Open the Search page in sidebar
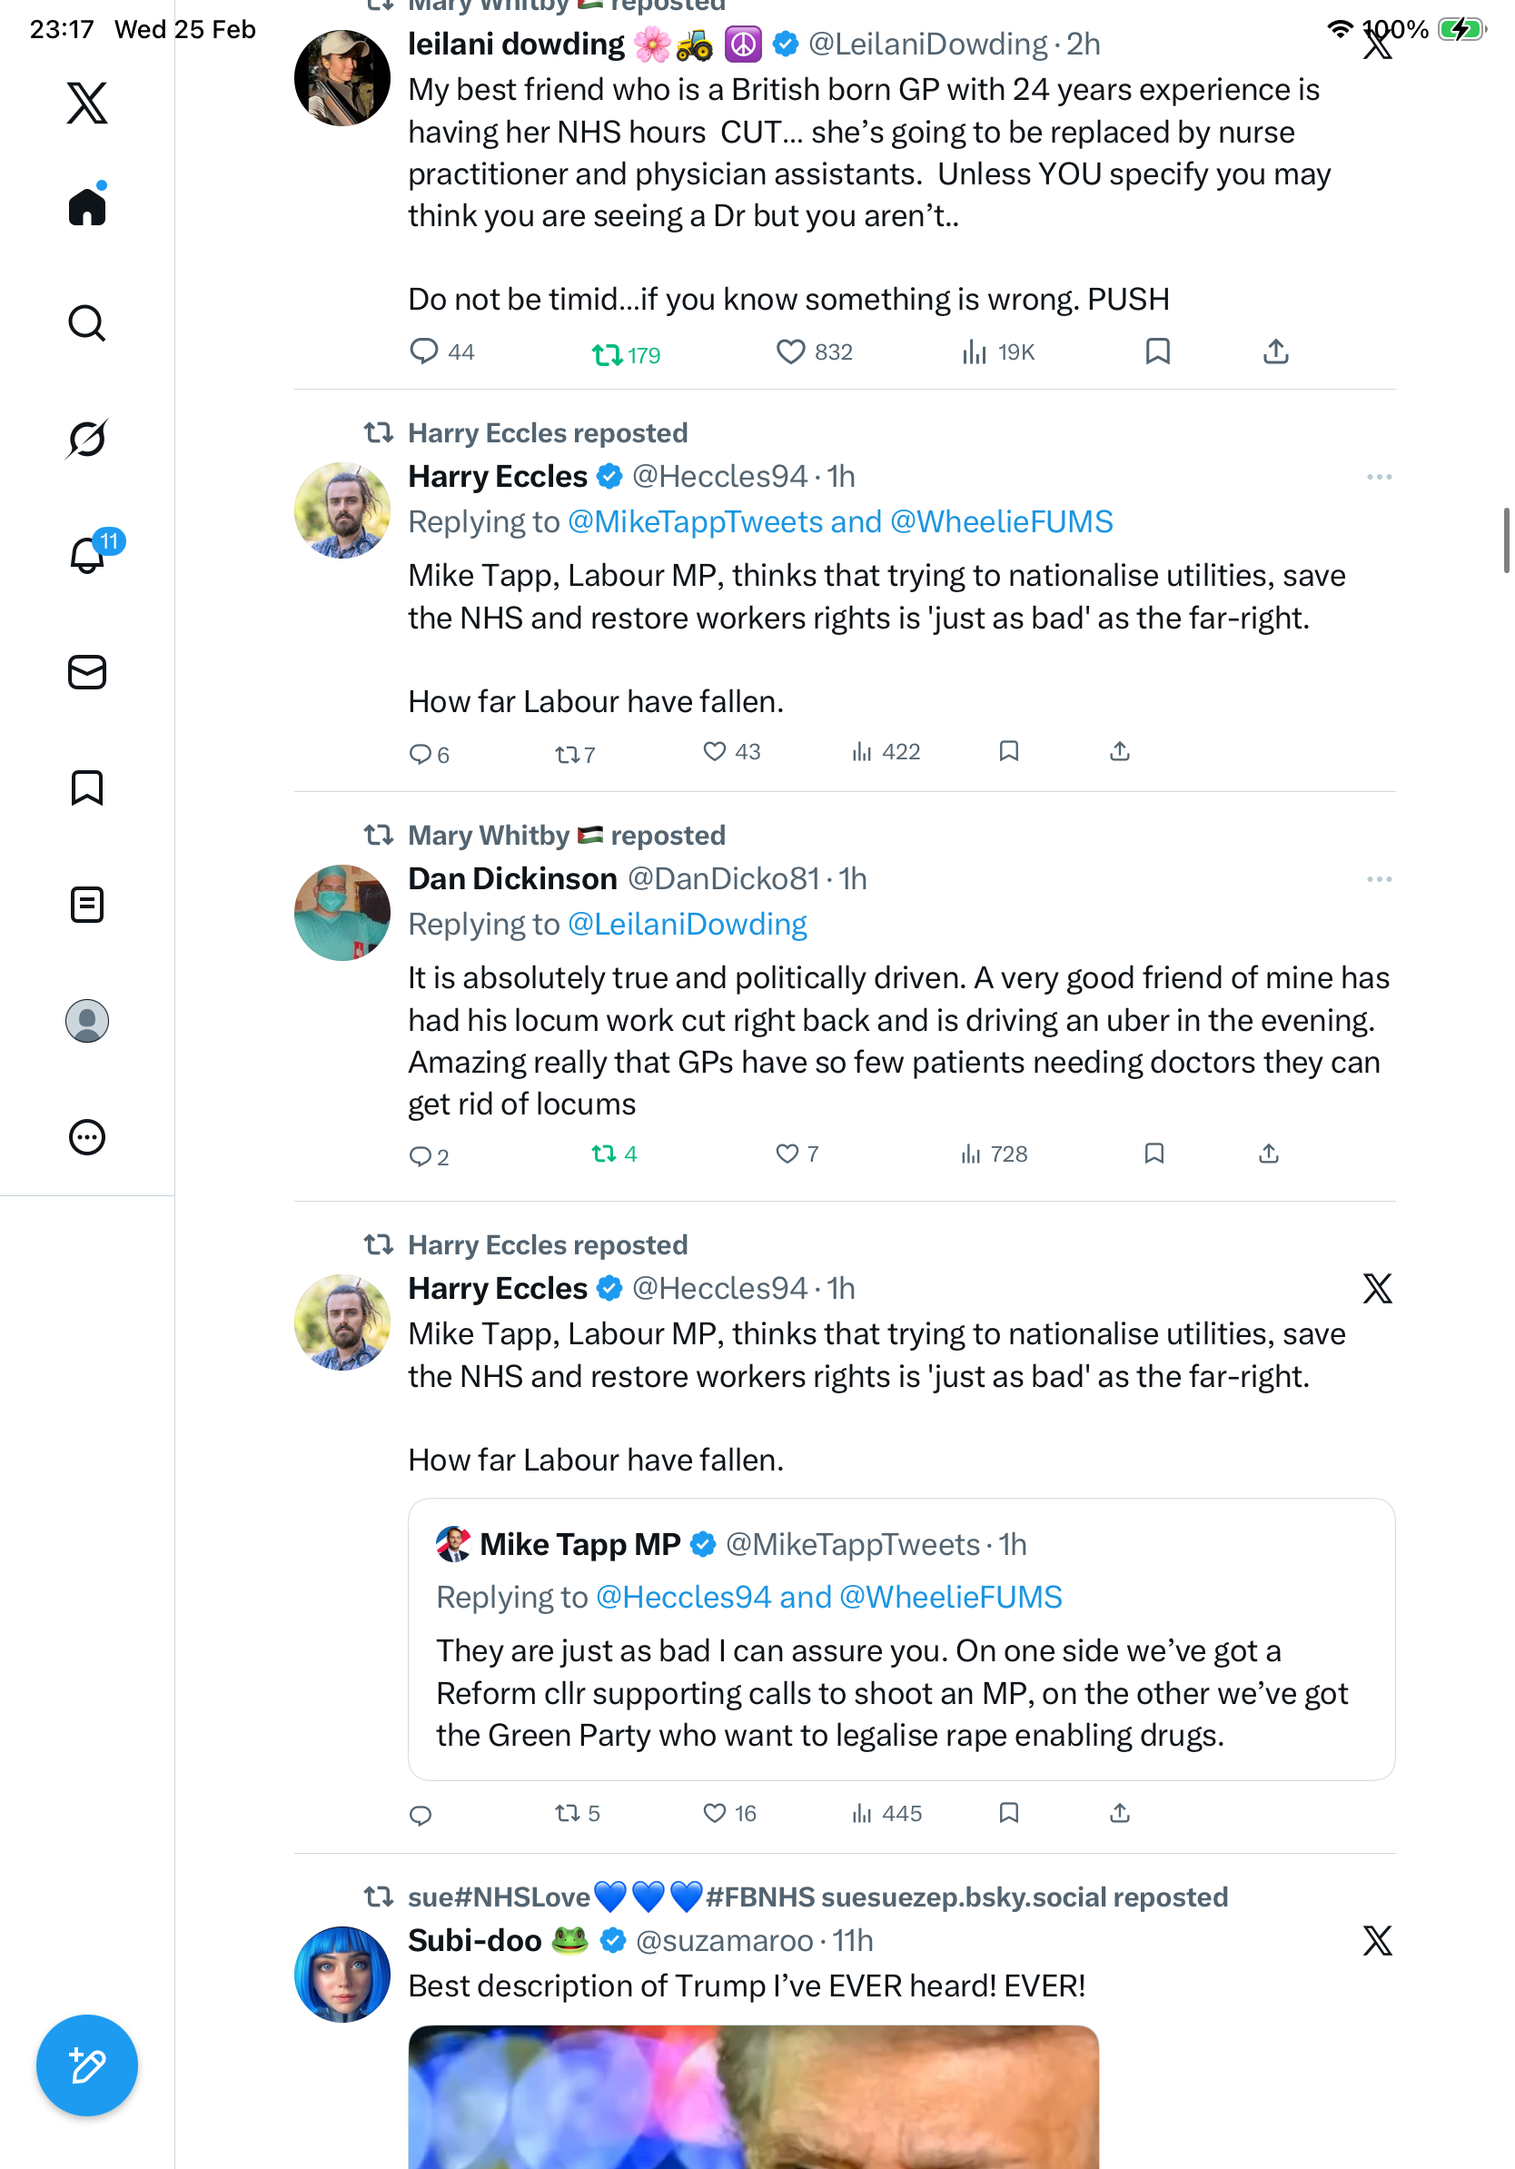This screenshot has width=1515, height=2169. pos(87,323)
